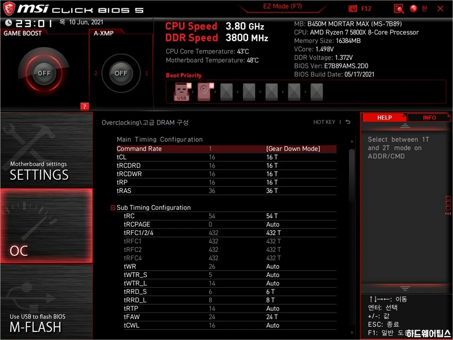This screenshot has width=453, height=340.
Task: Go back using the return arrow icon
Action: (348, 122)
